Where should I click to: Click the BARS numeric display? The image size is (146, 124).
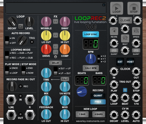99,80
